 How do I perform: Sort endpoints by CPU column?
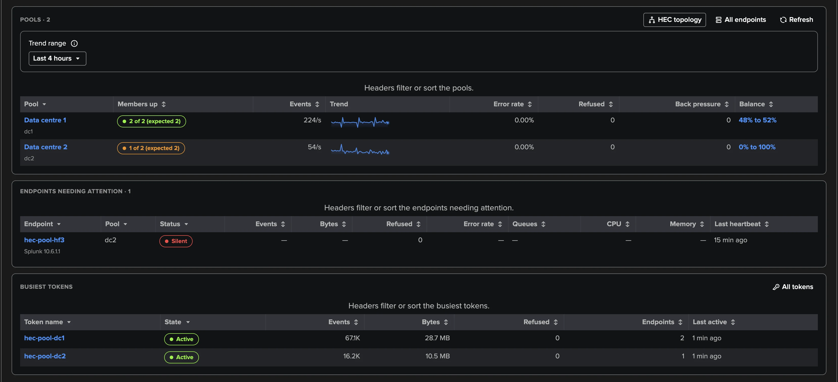(x=627, y=224)
